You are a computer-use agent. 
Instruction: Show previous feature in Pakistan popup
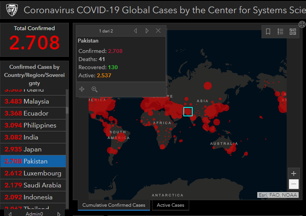pos(135,31)
